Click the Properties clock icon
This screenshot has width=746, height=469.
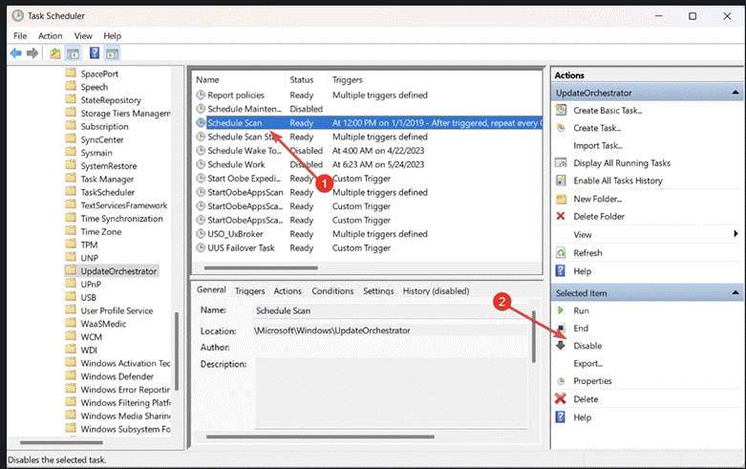coord(562,381)
